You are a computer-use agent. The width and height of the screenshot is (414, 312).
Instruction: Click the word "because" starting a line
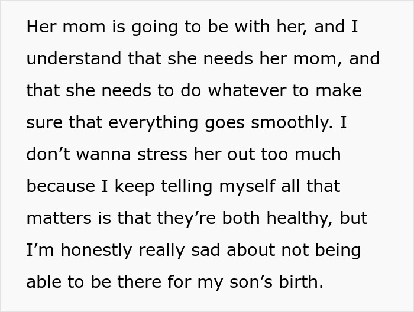coord(59,187)
